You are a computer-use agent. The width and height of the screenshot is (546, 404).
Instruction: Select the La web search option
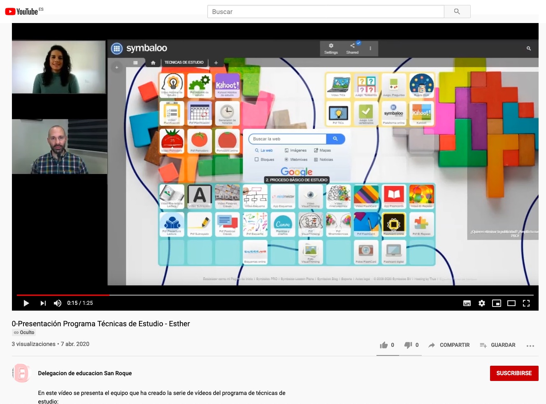pyautogui.click(x=264, y=151)
